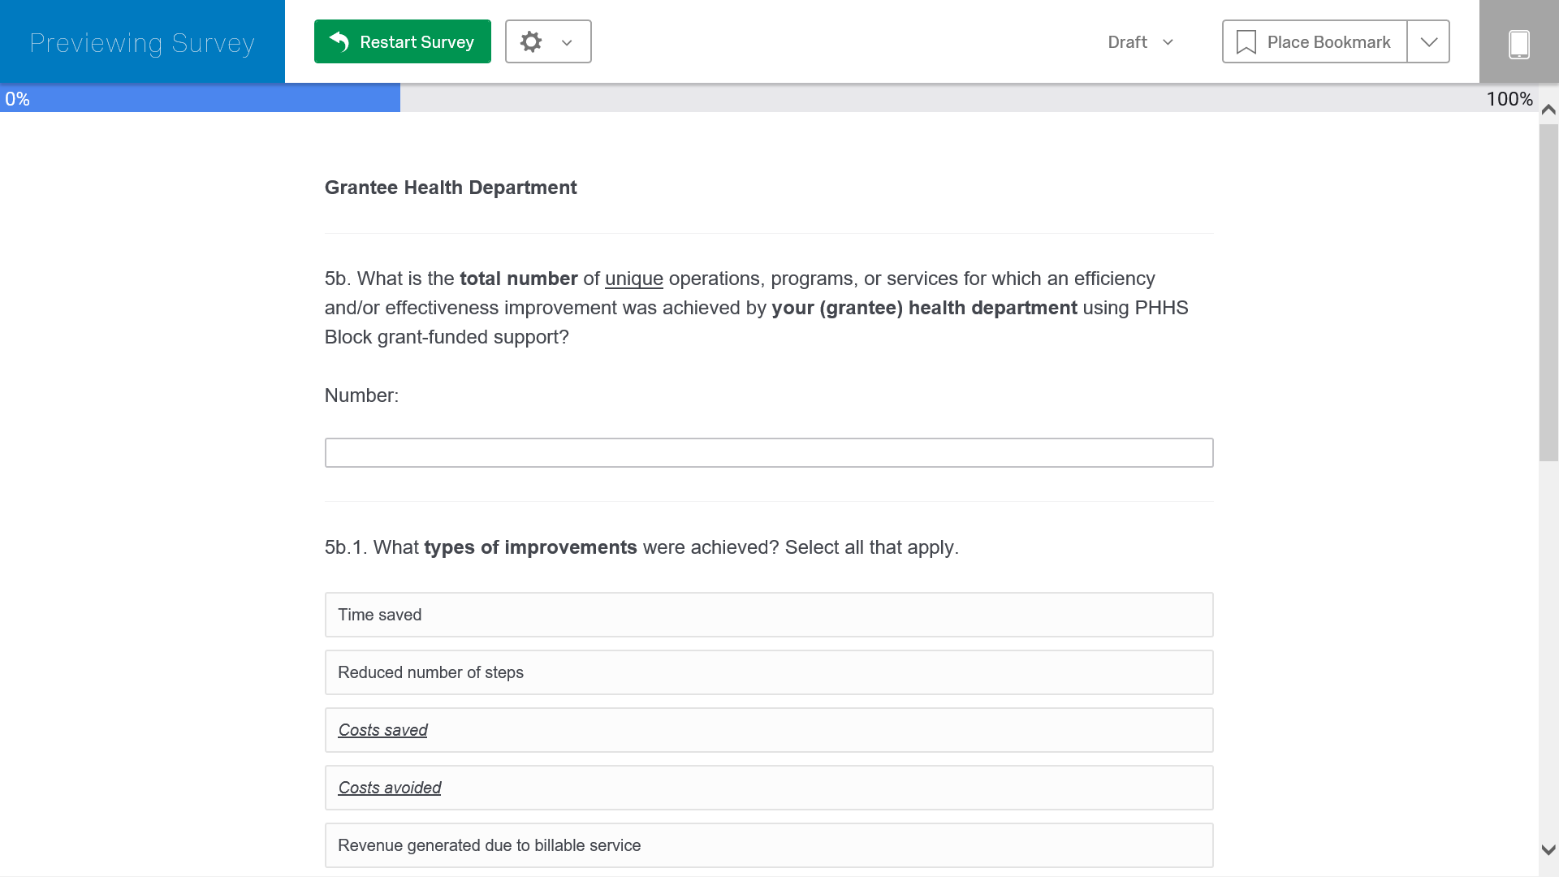Check Reduced number of steps option
The image size is (1559, 877).
click(768, 672)
